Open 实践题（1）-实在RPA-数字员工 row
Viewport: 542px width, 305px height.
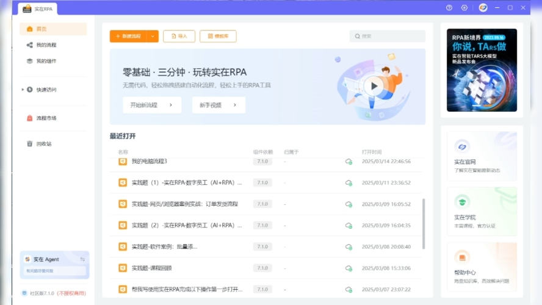tap(266, 183)
